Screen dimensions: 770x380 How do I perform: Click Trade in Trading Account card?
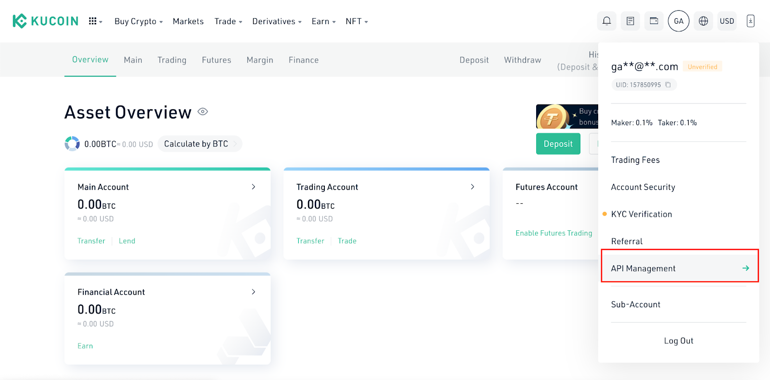pos(347,241)
